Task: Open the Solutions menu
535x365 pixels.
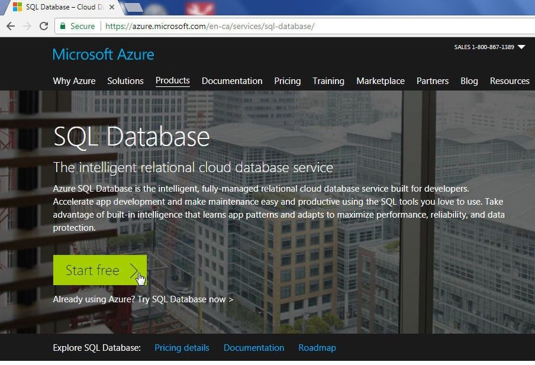Action: pyautogui.click(x=125, y=80)
